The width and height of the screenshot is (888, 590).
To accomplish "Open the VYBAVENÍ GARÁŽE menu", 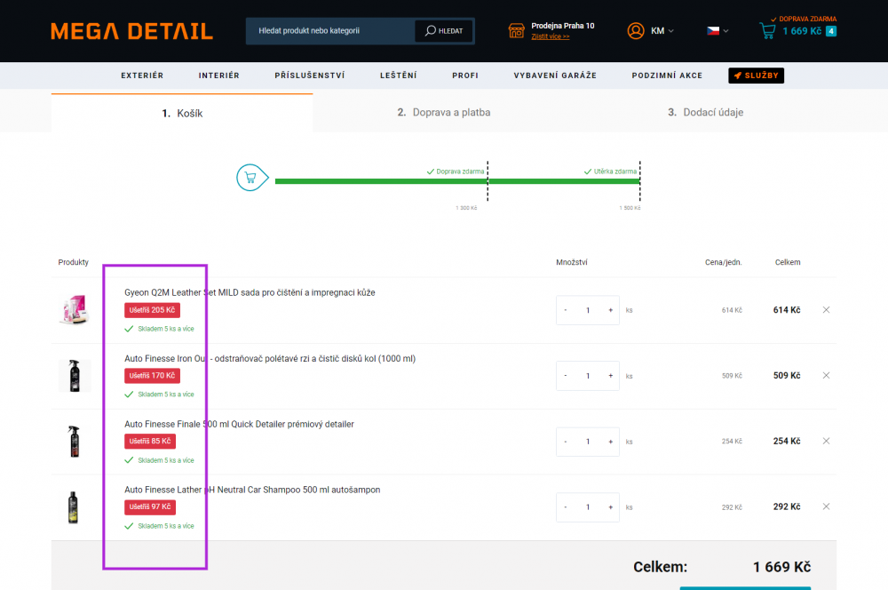I will coord(555,76).
